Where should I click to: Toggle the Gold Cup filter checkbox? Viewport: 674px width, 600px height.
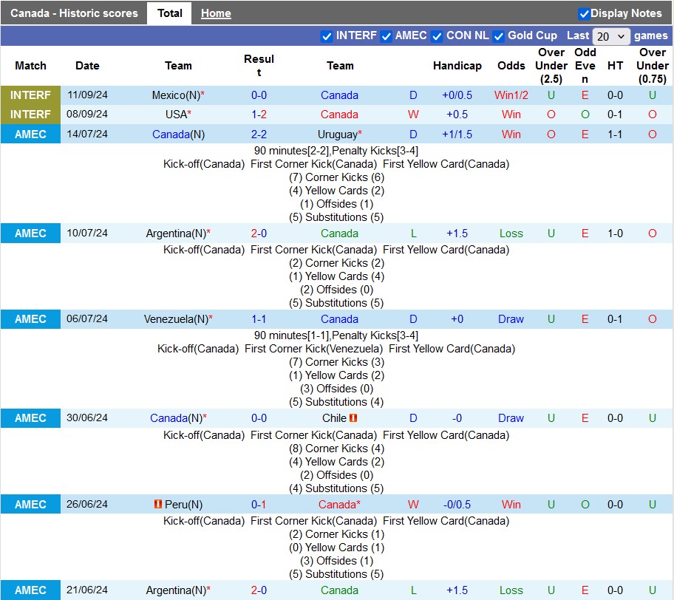[x=498, y=36]
